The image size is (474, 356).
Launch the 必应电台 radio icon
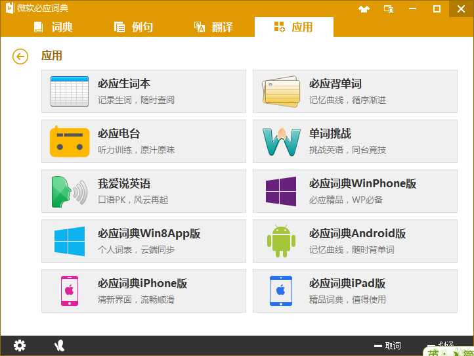click(x=70, y=141)
